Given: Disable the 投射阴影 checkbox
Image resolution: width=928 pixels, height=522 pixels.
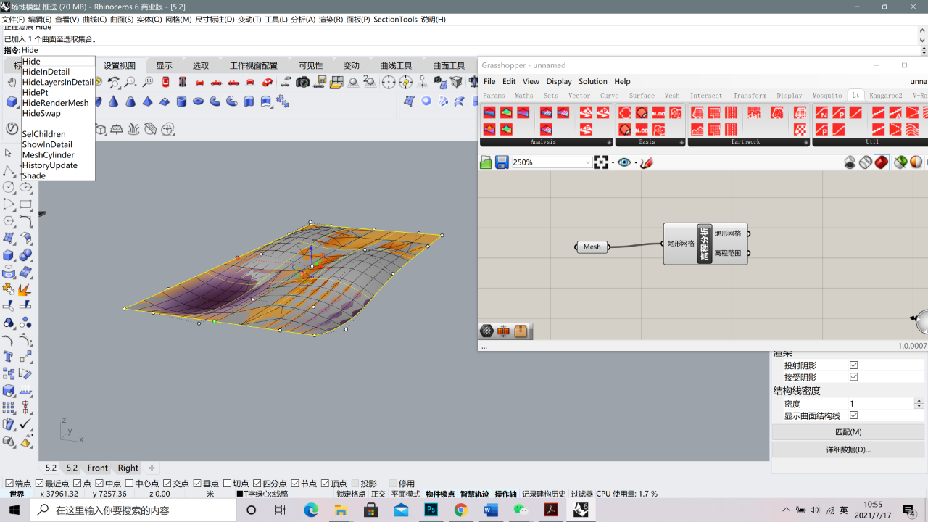Looking at the screenshot, I should coord(853,365).
